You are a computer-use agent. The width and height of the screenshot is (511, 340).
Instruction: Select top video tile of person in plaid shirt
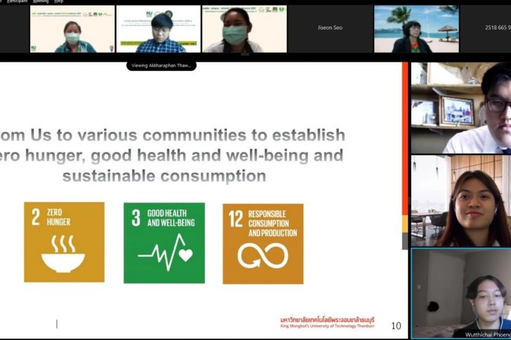coord(158,29)
